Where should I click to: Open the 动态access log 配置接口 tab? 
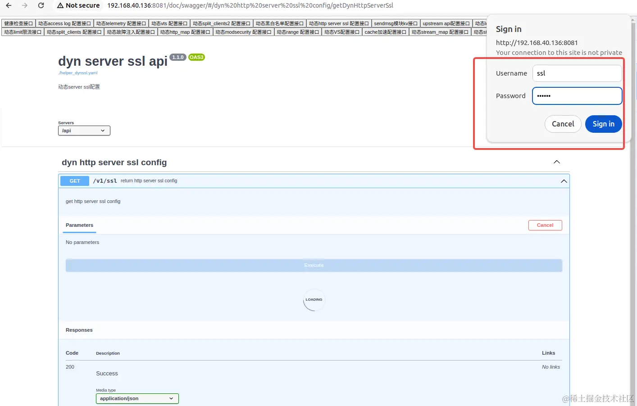click(x=64, y=23)
